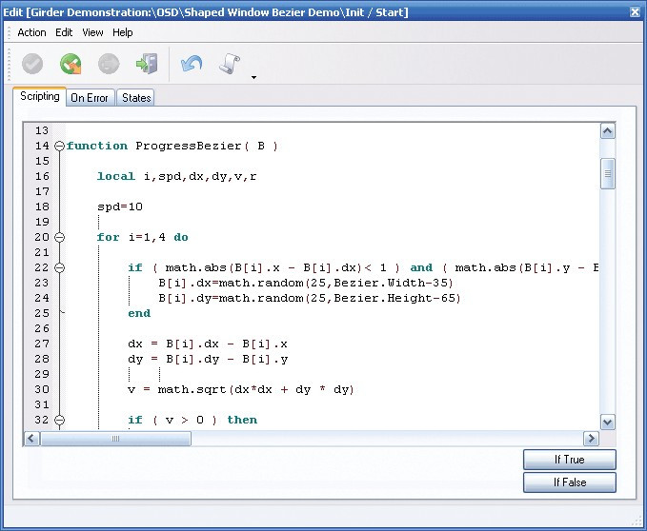Screen dimensions: 647x531
Task: Click 'Bezier.Width-35' on line 23
Action: point(392,283)
